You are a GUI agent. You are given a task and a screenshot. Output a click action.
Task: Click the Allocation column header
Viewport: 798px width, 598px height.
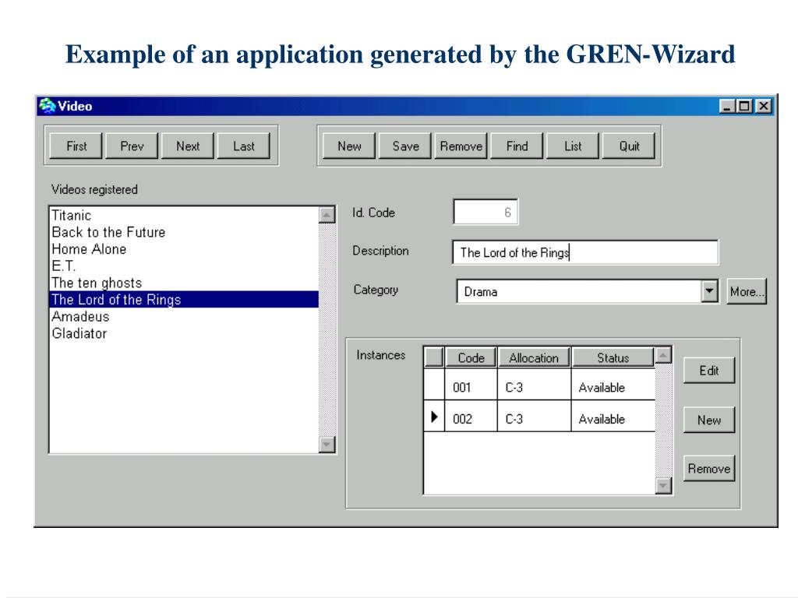tap(534, 357)
